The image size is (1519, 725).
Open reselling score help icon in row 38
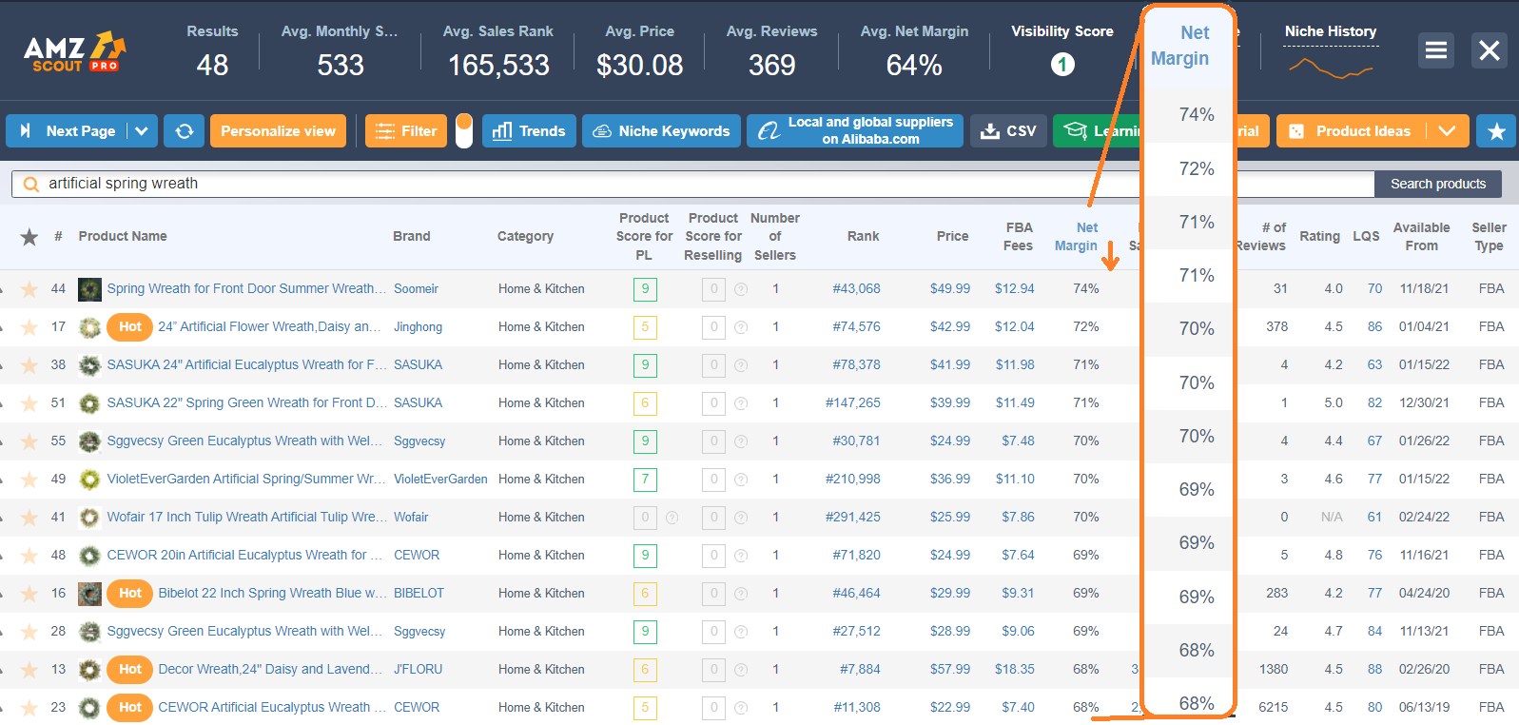(741, 365)
